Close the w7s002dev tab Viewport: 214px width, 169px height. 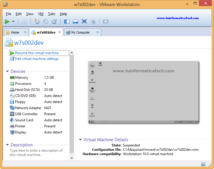pyautogui.click(x=60, y=32)
